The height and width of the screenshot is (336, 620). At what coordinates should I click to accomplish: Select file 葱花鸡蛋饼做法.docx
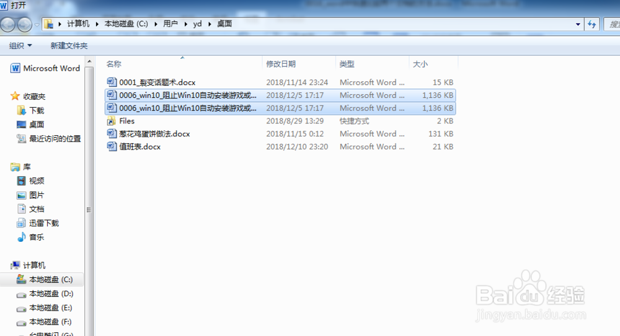(154, 134)
